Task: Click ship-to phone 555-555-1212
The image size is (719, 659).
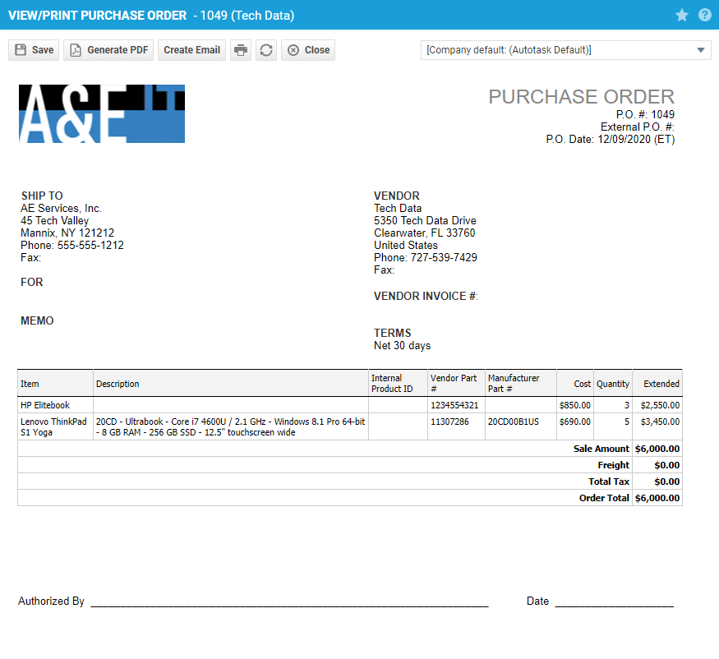Action: [72, 246]
